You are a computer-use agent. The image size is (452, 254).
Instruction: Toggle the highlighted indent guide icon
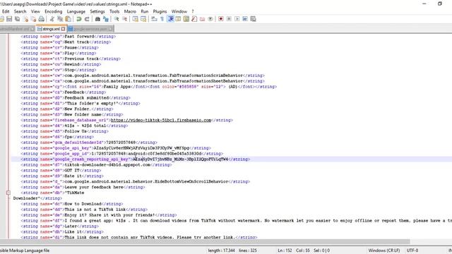pyautogui.click(x=170, y=19)
